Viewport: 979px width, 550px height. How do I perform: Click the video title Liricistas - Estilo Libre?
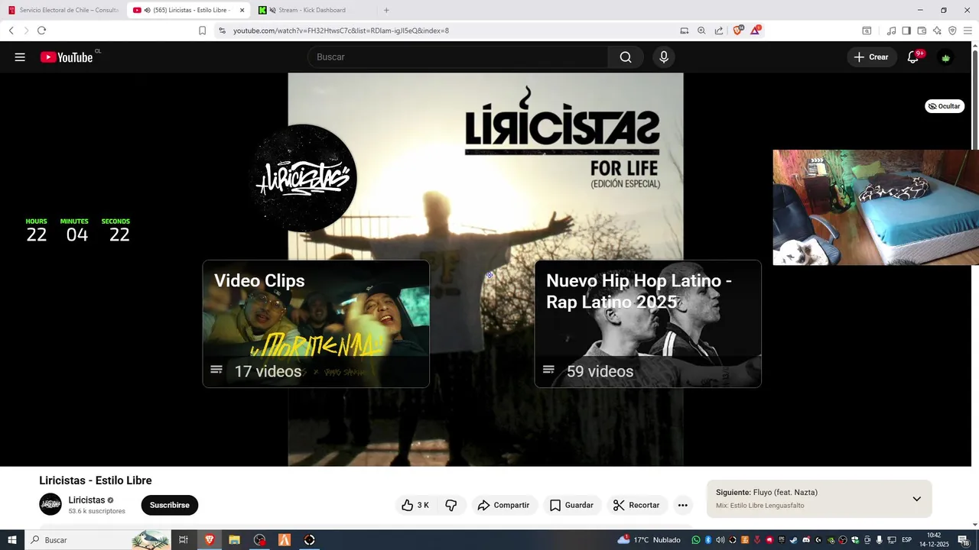[x=96, y=480]
